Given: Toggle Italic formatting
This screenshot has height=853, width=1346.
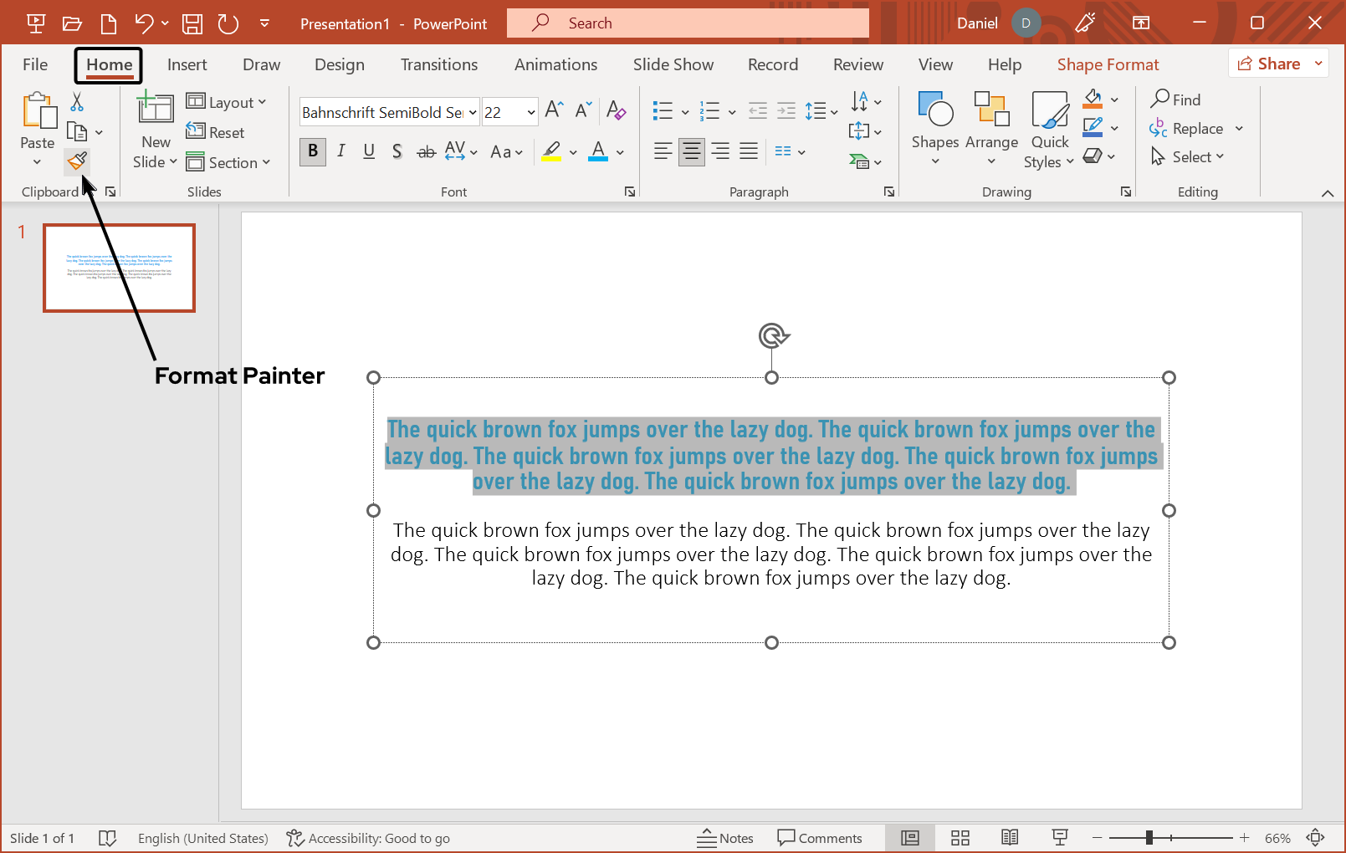Looking at the screenshot, I should tap(340, 151).
